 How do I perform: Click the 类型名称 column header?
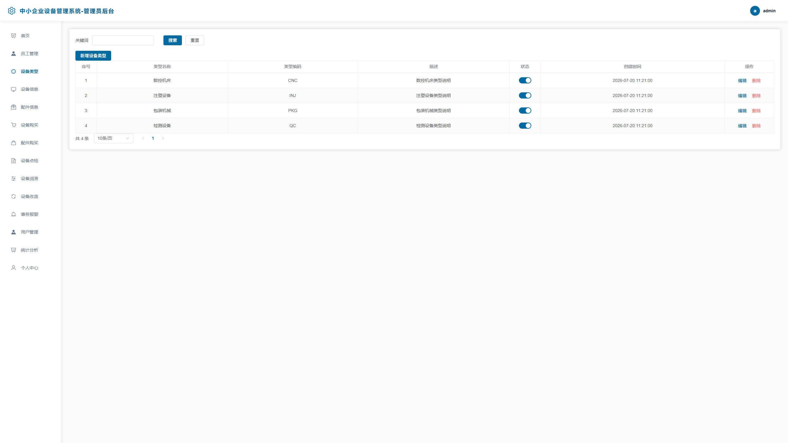[x=162, y=66]
